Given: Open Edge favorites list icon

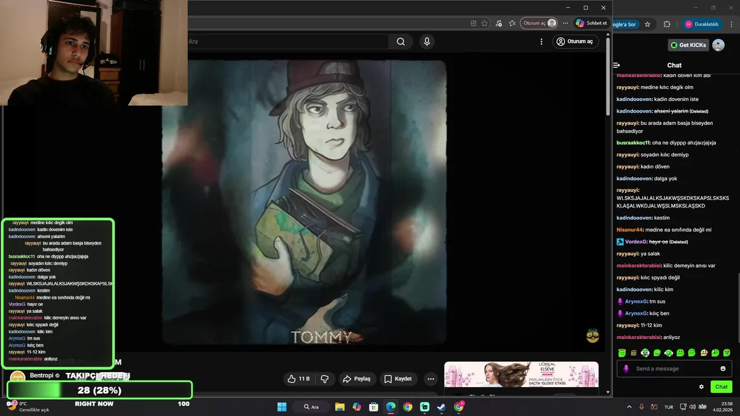Looking at the screenshot, I should pos(512,23).
